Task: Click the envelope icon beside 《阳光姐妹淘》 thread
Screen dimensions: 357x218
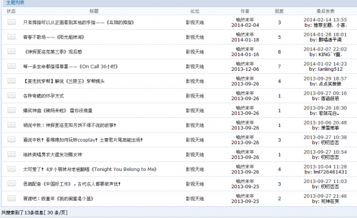Action: coord(11,37)
